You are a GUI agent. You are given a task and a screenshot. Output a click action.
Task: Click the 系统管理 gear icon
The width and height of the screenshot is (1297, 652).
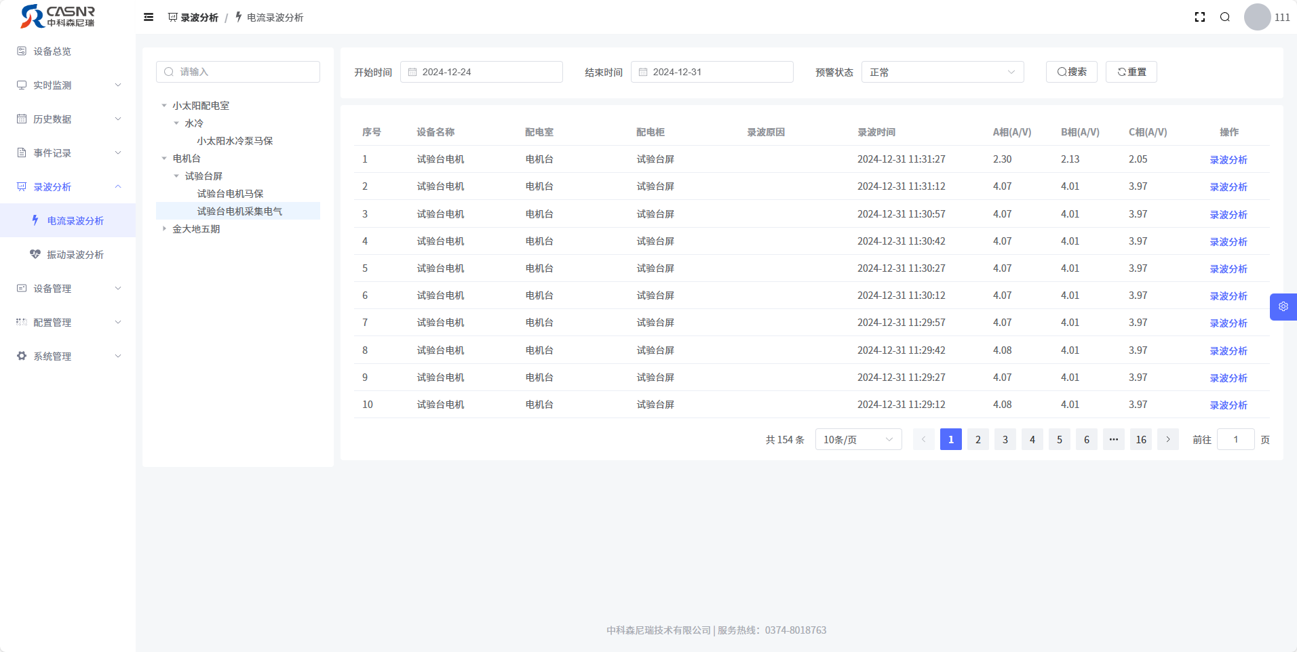coord(22,356)
